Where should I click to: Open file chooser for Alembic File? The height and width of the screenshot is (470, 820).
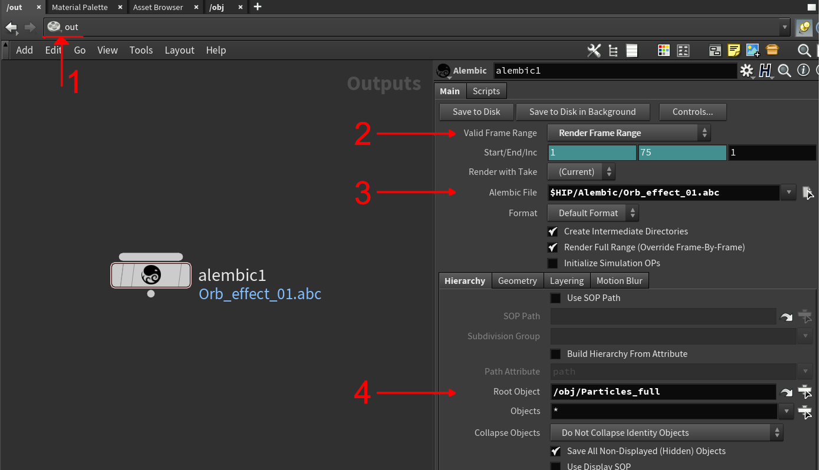[x=808, y=193]
